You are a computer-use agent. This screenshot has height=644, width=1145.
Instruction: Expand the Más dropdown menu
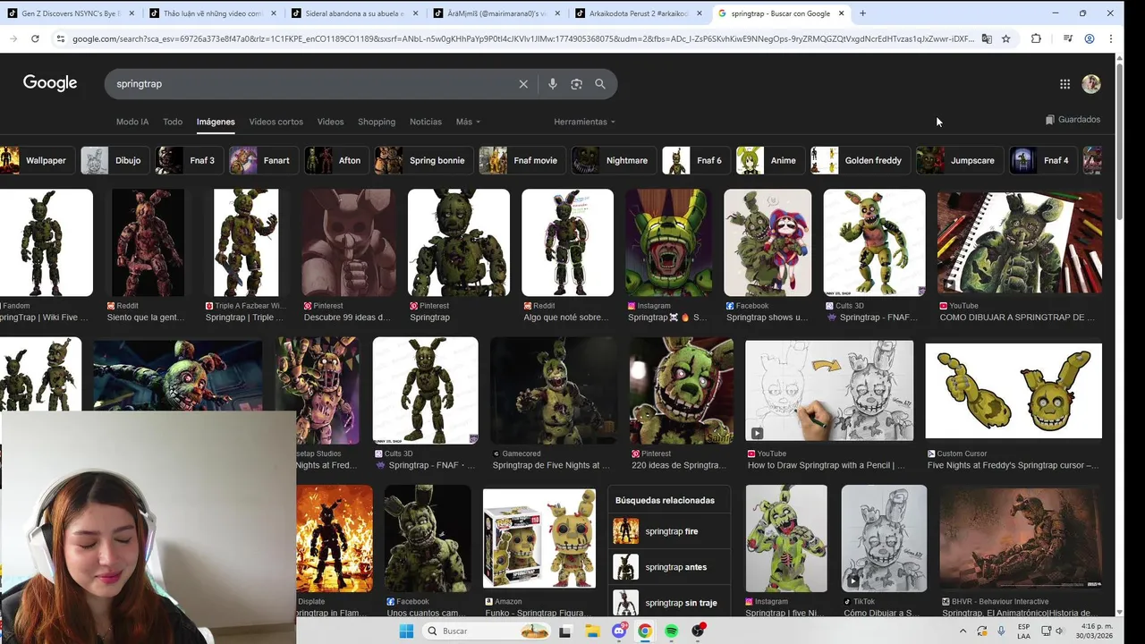(468, 122)
